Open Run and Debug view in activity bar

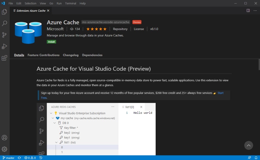click(5, 46)
